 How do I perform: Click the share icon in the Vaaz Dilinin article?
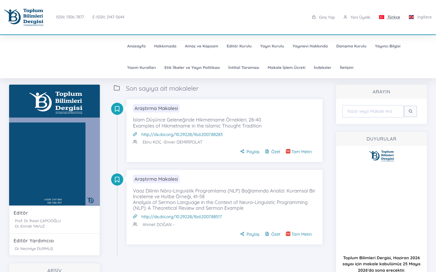242,234
